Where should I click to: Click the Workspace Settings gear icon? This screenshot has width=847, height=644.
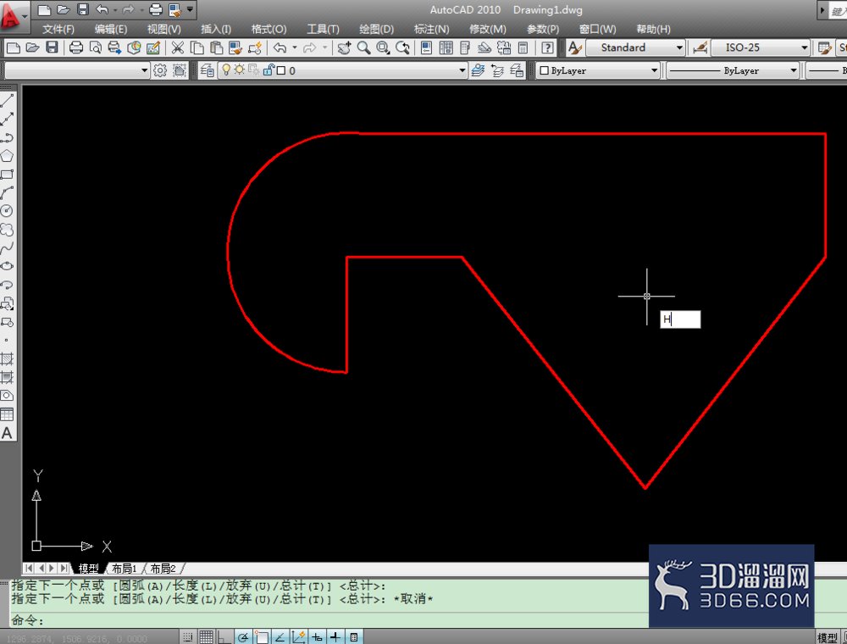click(x=160, y=70)
